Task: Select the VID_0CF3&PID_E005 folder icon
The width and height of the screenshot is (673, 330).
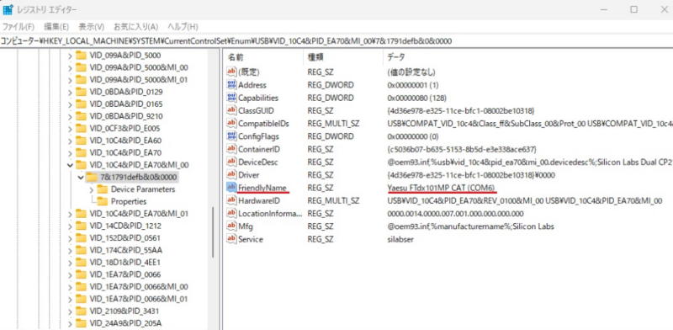Action: [81, 128]
